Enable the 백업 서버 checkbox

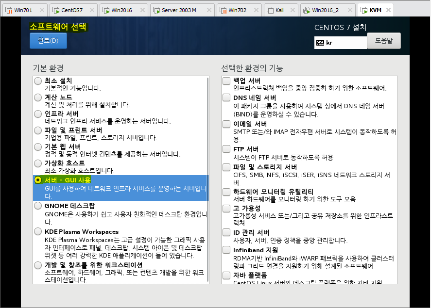226,81
